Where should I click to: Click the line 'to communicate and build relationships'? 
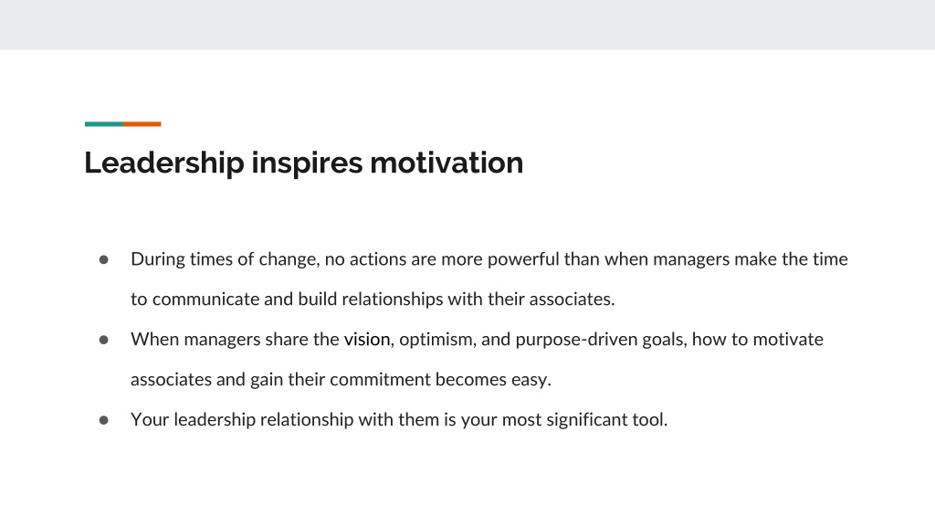pyautogui.click(x=373, y=300)
